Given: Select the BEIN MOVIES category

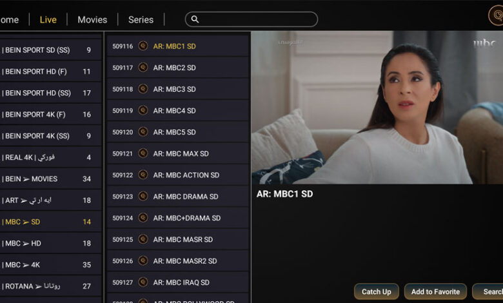Looking at the screenshot, I should point(51,179).
